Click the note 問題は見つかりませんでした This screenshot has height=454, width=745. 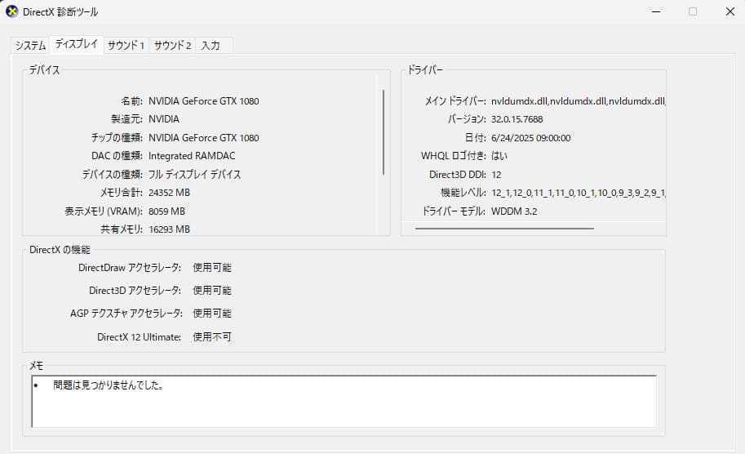pyautogui.click(x=109, y=385)
